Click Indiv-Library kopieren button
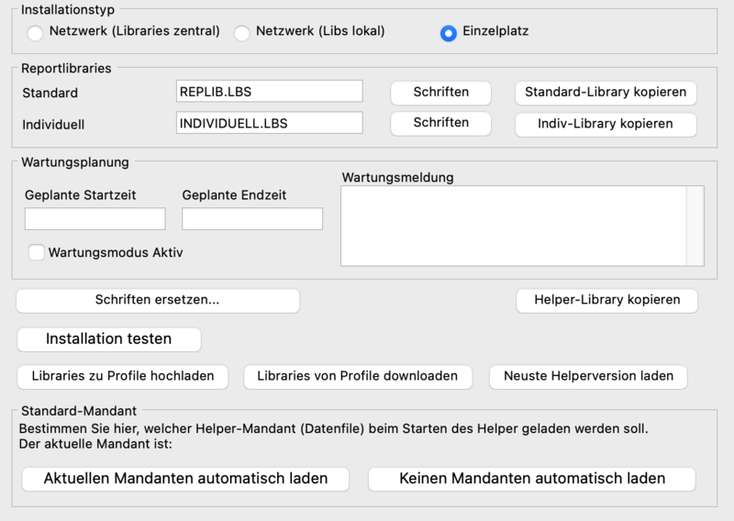 coord(606,124)
